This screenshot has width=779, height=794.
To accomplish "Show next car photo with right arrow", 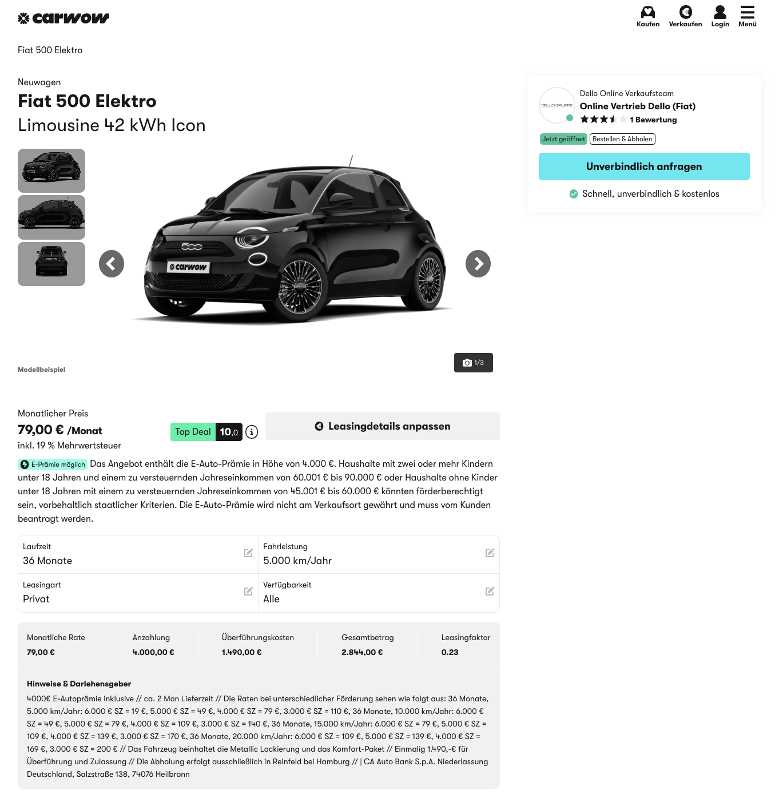I will tap(478, 264).
